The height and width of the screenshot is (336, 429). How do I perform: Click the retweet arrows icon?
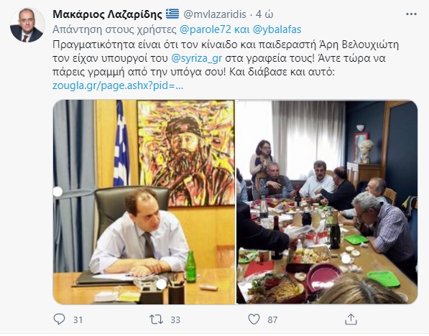coord(156,319)
